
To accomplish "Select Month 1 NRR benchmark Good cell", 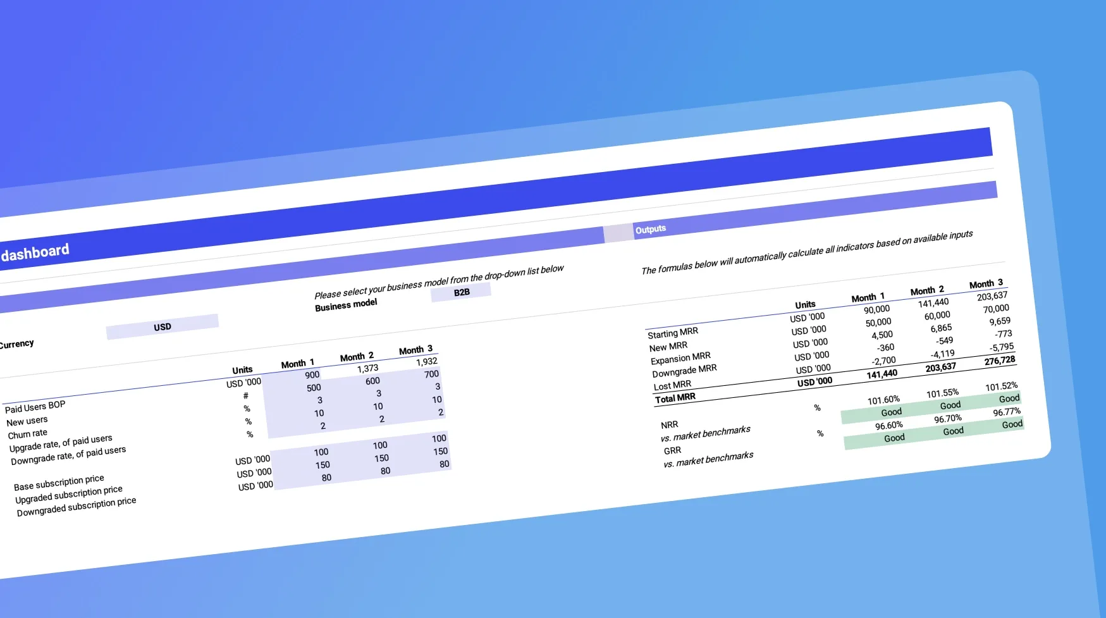I will (x=891, y=412).
